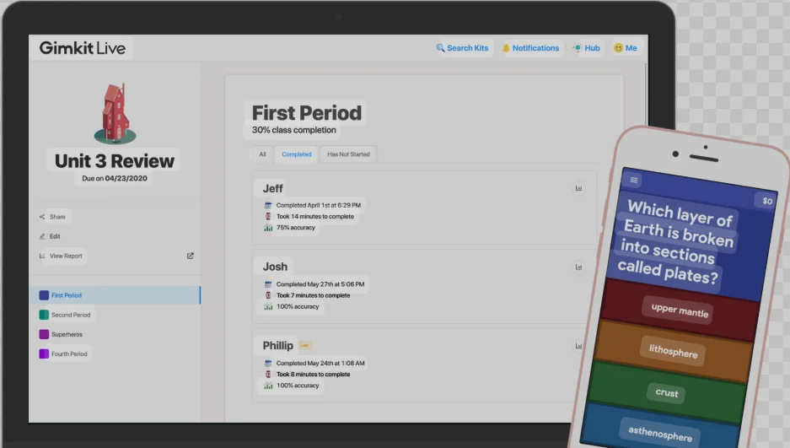Click the share icon in the sidebar
The image size is (790, 448).
(42, 217)
